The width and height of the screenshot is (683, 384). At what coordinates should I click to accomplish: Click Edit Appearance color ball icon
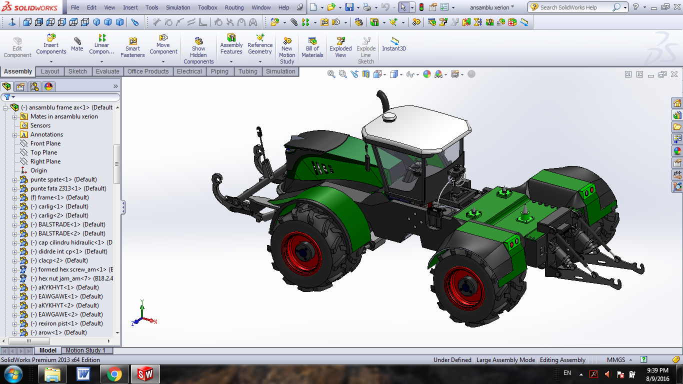tap(426, 74)
